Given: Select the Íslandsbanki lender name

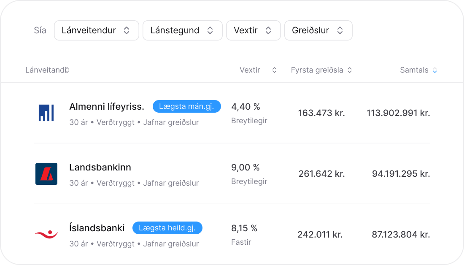Looking at the screenshot, I should (x=97, y=228).
